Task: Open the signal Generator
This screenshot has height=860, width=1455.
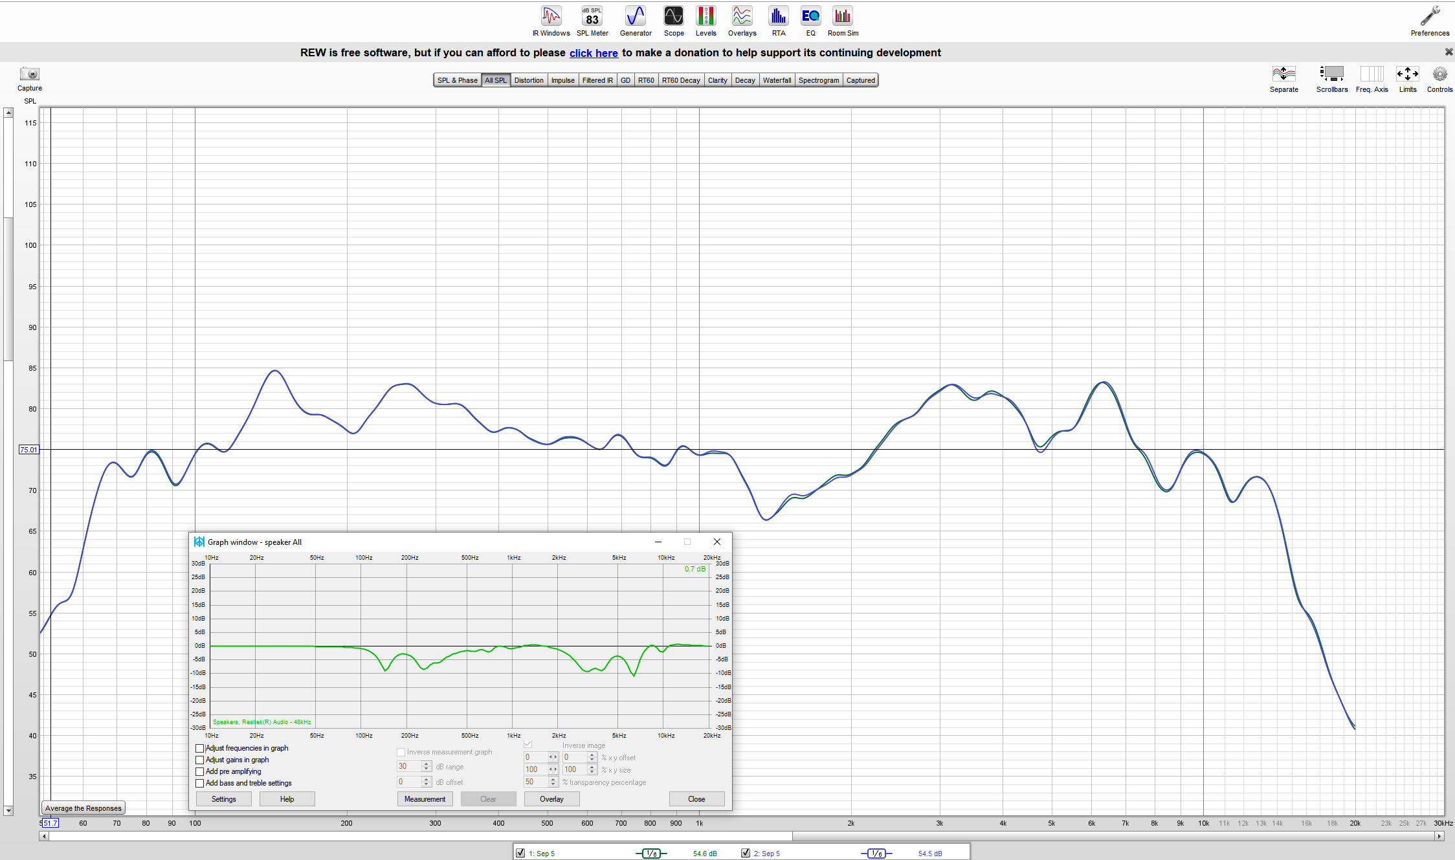Action: click(636, 21)
